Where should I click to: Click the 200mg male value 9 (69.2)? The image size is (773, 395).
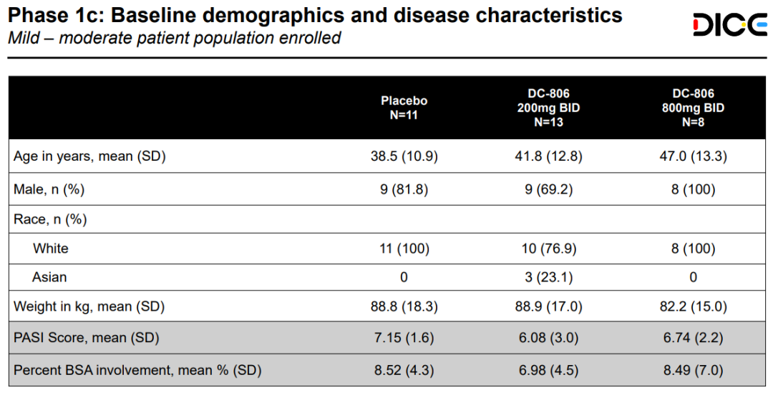click(549, 189)
